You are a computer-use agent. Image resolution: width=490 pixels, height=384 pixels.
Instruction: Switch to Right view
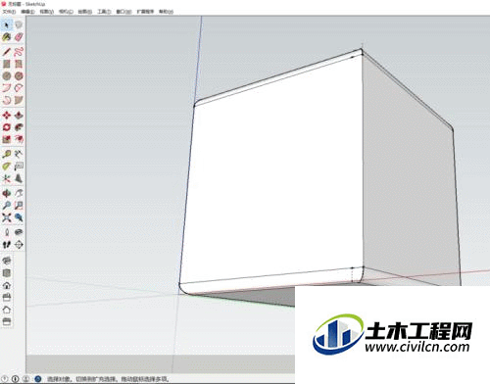point(7,298)
